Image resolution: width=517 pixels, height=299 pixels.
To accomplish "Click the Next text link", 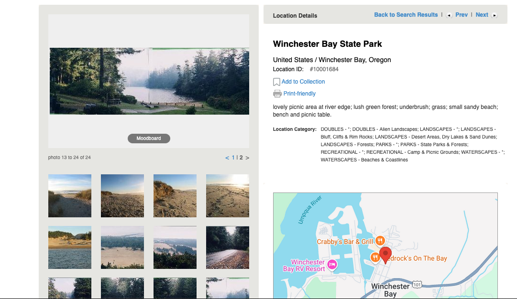I will tap(482, 15).
